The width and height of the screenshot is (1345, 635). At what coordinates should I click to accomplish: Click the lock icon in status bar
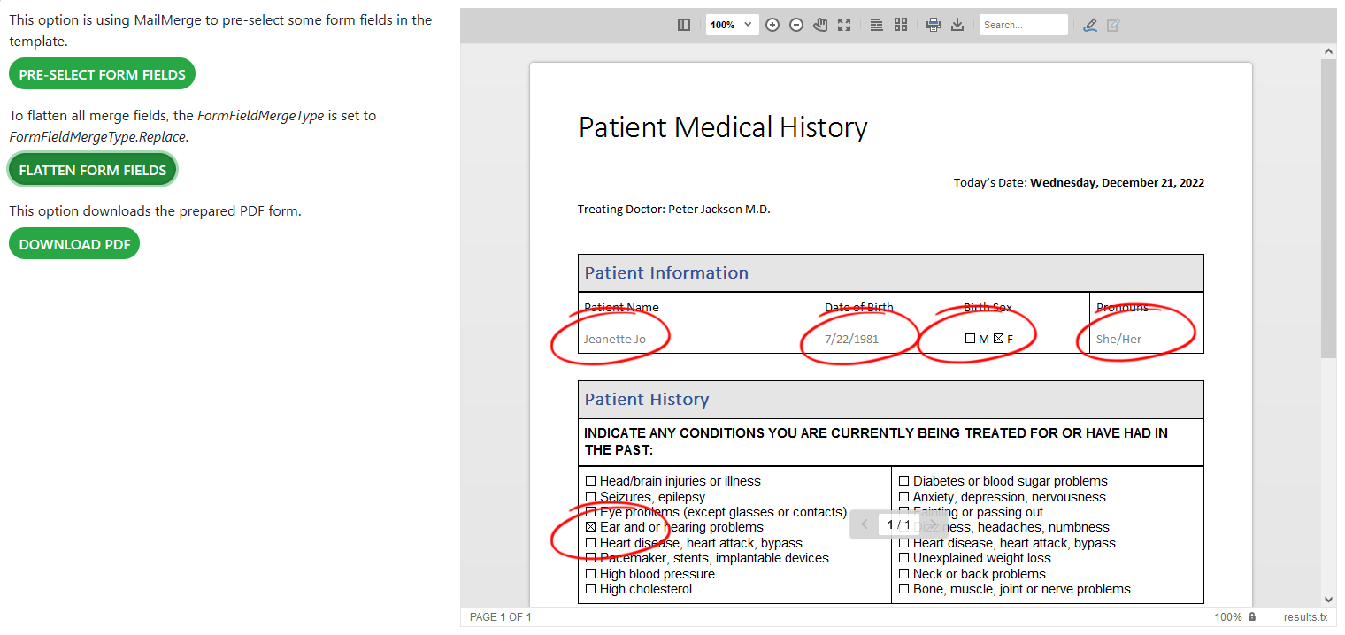click(x=1251, y=617)
